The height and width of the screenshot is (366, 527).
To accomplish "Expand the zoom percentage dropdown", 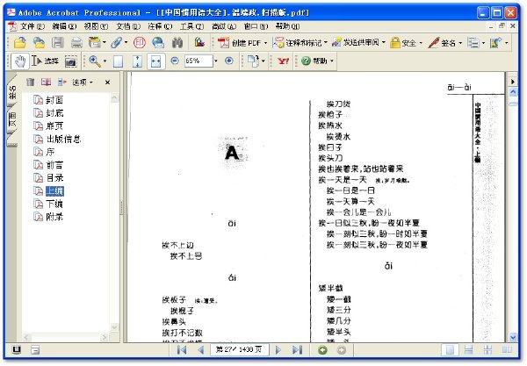I will point(216,61).
